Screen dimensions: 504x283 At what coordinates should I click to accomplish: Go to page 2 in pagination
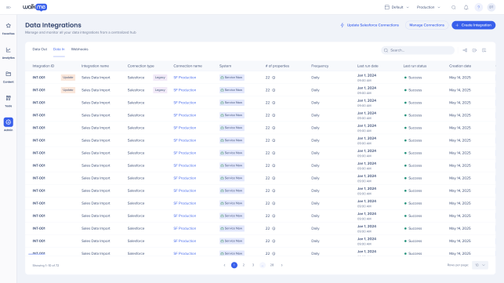tap(244, 265)
